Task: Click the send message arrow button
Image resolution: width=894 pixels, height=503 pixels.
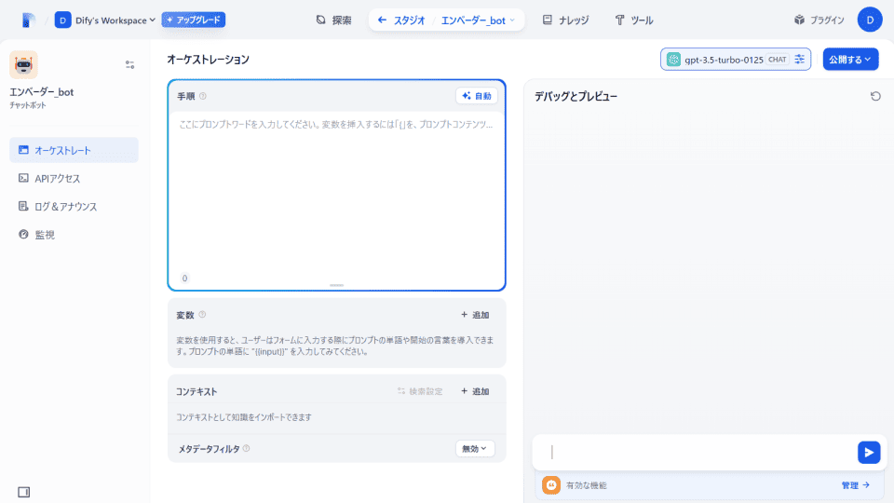Action: point(869,453)
